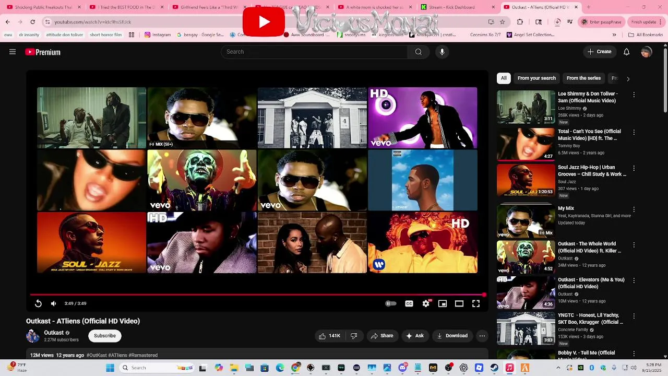Toggle the autoplay switch
The image size is (668, 376).
click(391, 303)
